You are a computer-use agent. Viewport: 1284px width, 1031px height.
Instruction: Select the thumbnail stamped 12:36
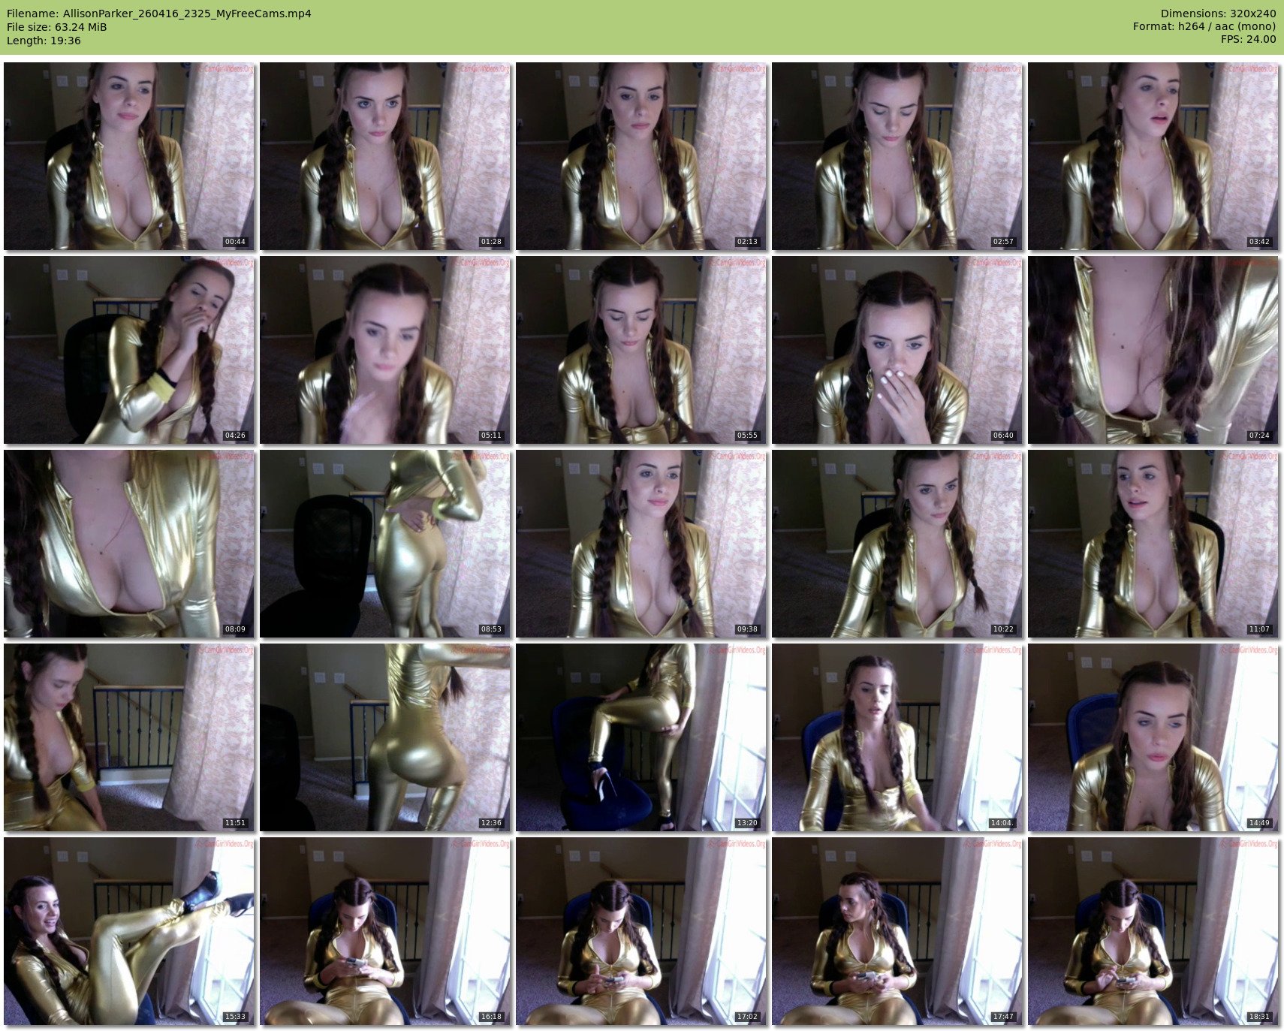385,737
